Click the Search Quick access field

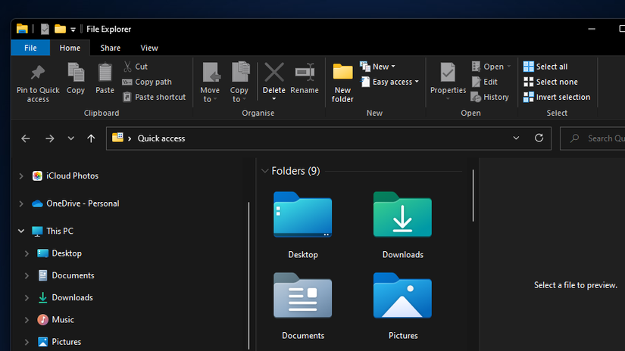tap(592, 138)
